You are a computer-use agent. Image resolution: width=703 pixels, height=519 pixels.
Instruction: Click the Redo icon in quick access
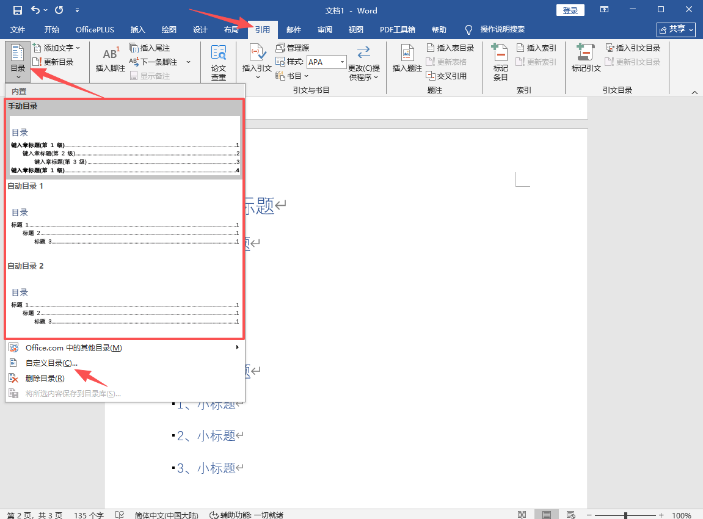59,10
